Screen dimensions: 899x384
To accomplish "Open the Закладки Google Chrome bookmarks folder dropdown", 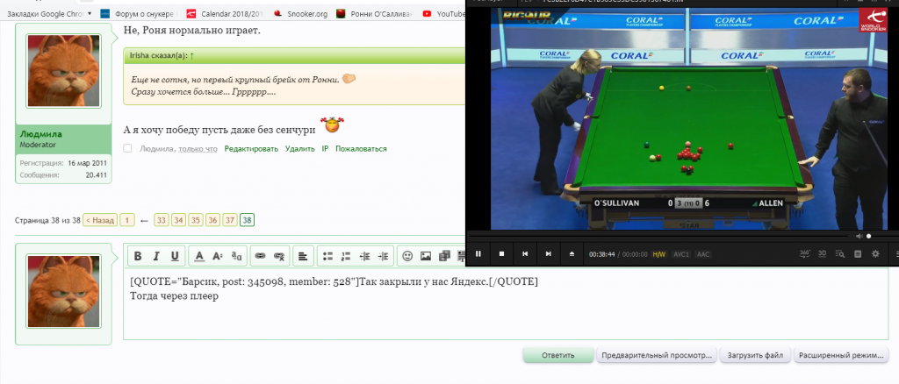I will 49,14.
